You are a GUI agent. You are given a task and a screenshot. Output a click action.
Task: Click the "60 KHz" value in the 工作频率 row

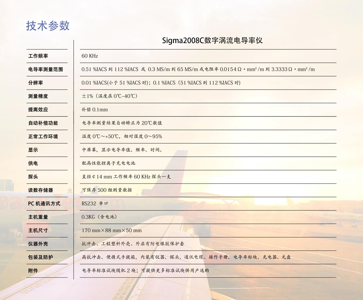[90, 56]
